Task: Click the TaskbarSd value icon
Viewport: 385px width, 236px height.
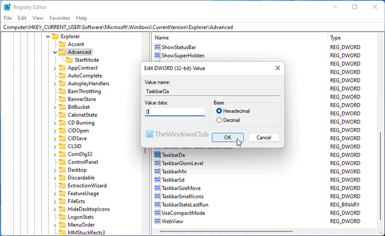Action: [157, 179]
